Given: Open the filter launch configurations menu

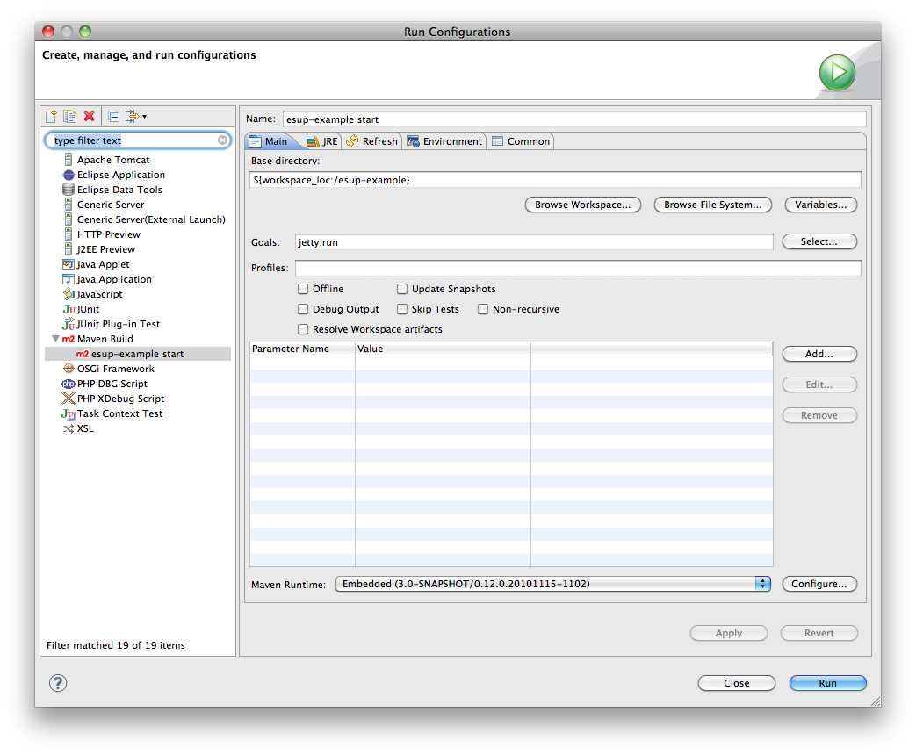Looking at the screenshot, I should 135,116.
